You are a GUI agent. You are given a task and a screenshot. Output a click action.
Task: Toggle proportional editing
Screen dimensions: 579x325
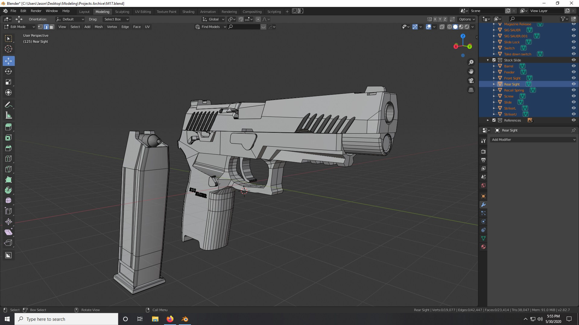pyautogui.click(x=258, y=19)
